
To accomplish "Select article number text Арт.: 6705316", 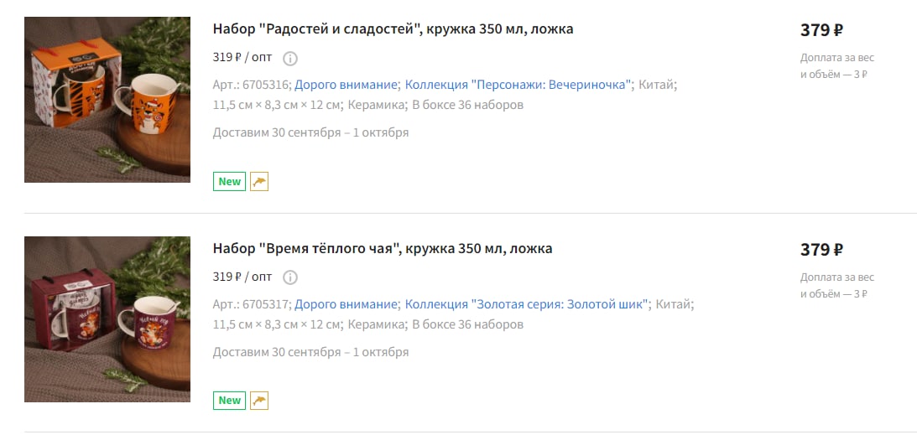I will pyautogui.click(x=252, y=85).
